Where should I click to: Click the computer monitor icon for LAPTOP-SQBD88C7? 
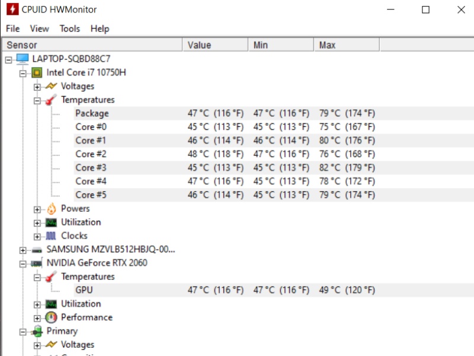click(22, 59)
